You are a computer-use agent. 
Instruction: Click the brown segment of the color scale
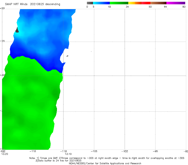click(158, 3)
